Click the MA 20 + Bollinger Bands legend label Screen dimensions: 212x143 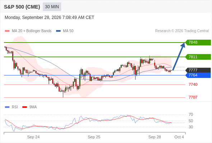pos(32,31)
